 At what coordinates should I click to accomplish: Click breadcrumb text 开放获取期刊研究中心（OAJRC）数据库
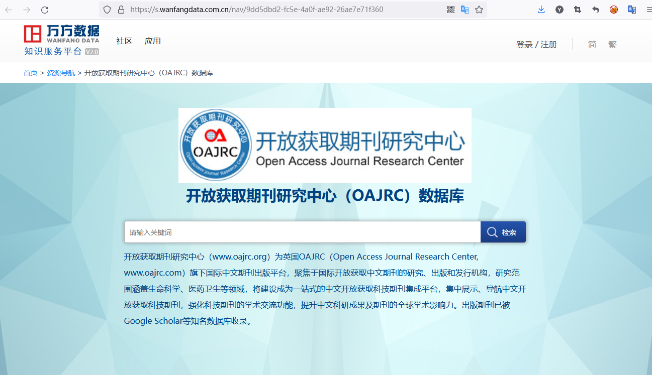(x=149, y=73)
